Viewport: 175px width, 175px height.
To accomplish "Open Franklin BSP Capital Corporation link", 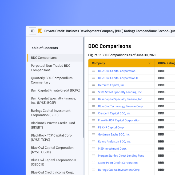I will pos(119,120).
